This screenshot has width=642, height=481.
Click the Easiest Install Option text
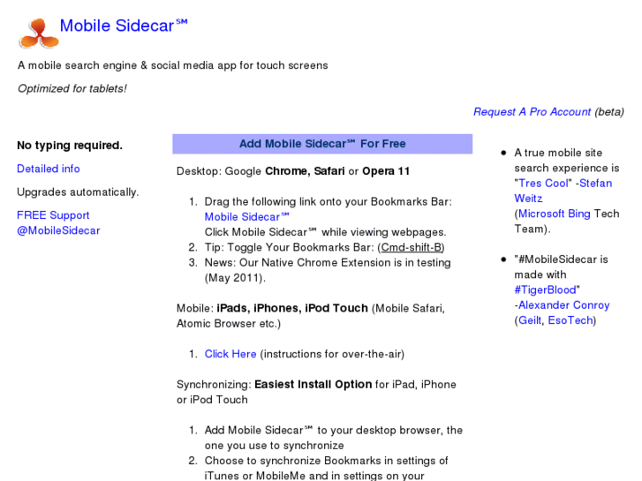point(313,385)
